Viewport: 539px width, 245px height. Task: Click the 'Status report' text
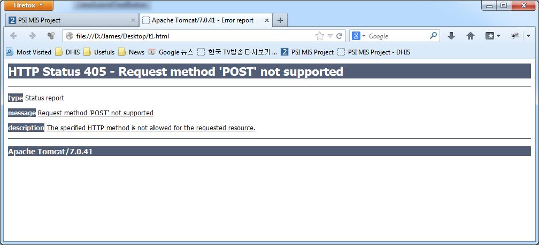[45, 98]
